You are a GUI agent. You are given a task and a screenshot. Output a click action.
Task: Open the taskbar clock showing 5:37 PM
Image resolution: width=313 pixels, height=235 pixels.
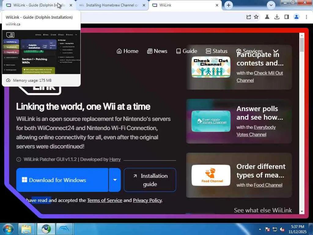click(x=297, y=229)
